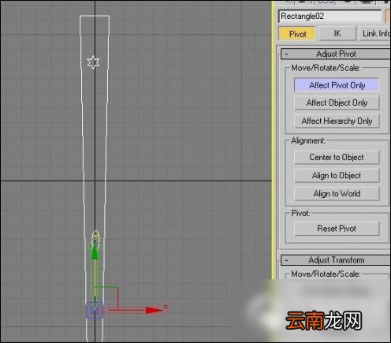Collapse the Adjust Pivot rollout
The height and width of the screenshot is (343, 391).
336,54
